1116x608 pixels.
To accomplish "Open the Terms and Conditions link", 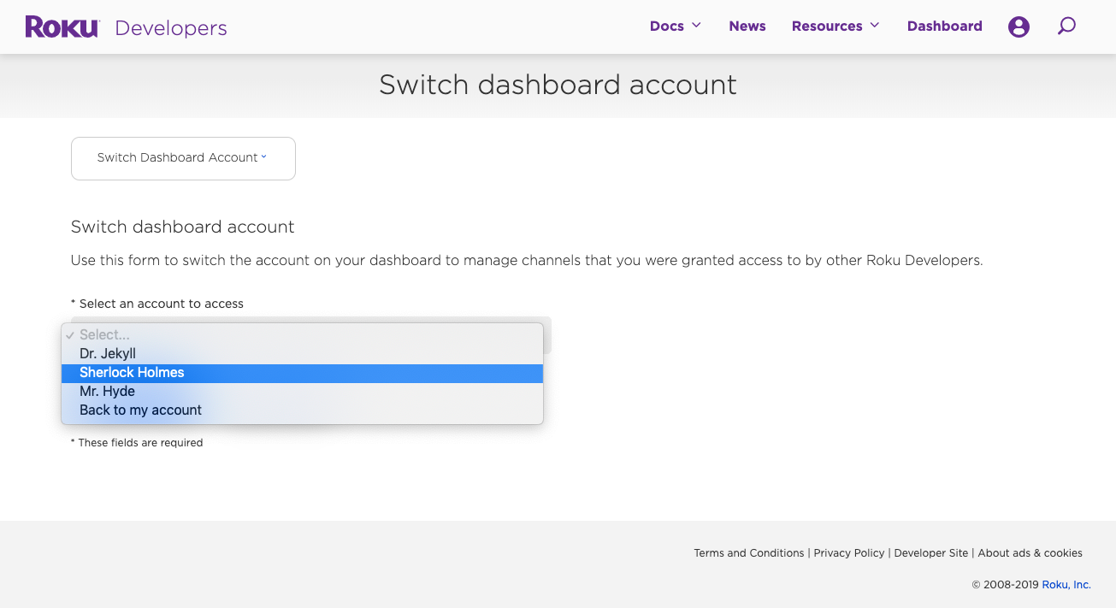I will coord(748,552).
